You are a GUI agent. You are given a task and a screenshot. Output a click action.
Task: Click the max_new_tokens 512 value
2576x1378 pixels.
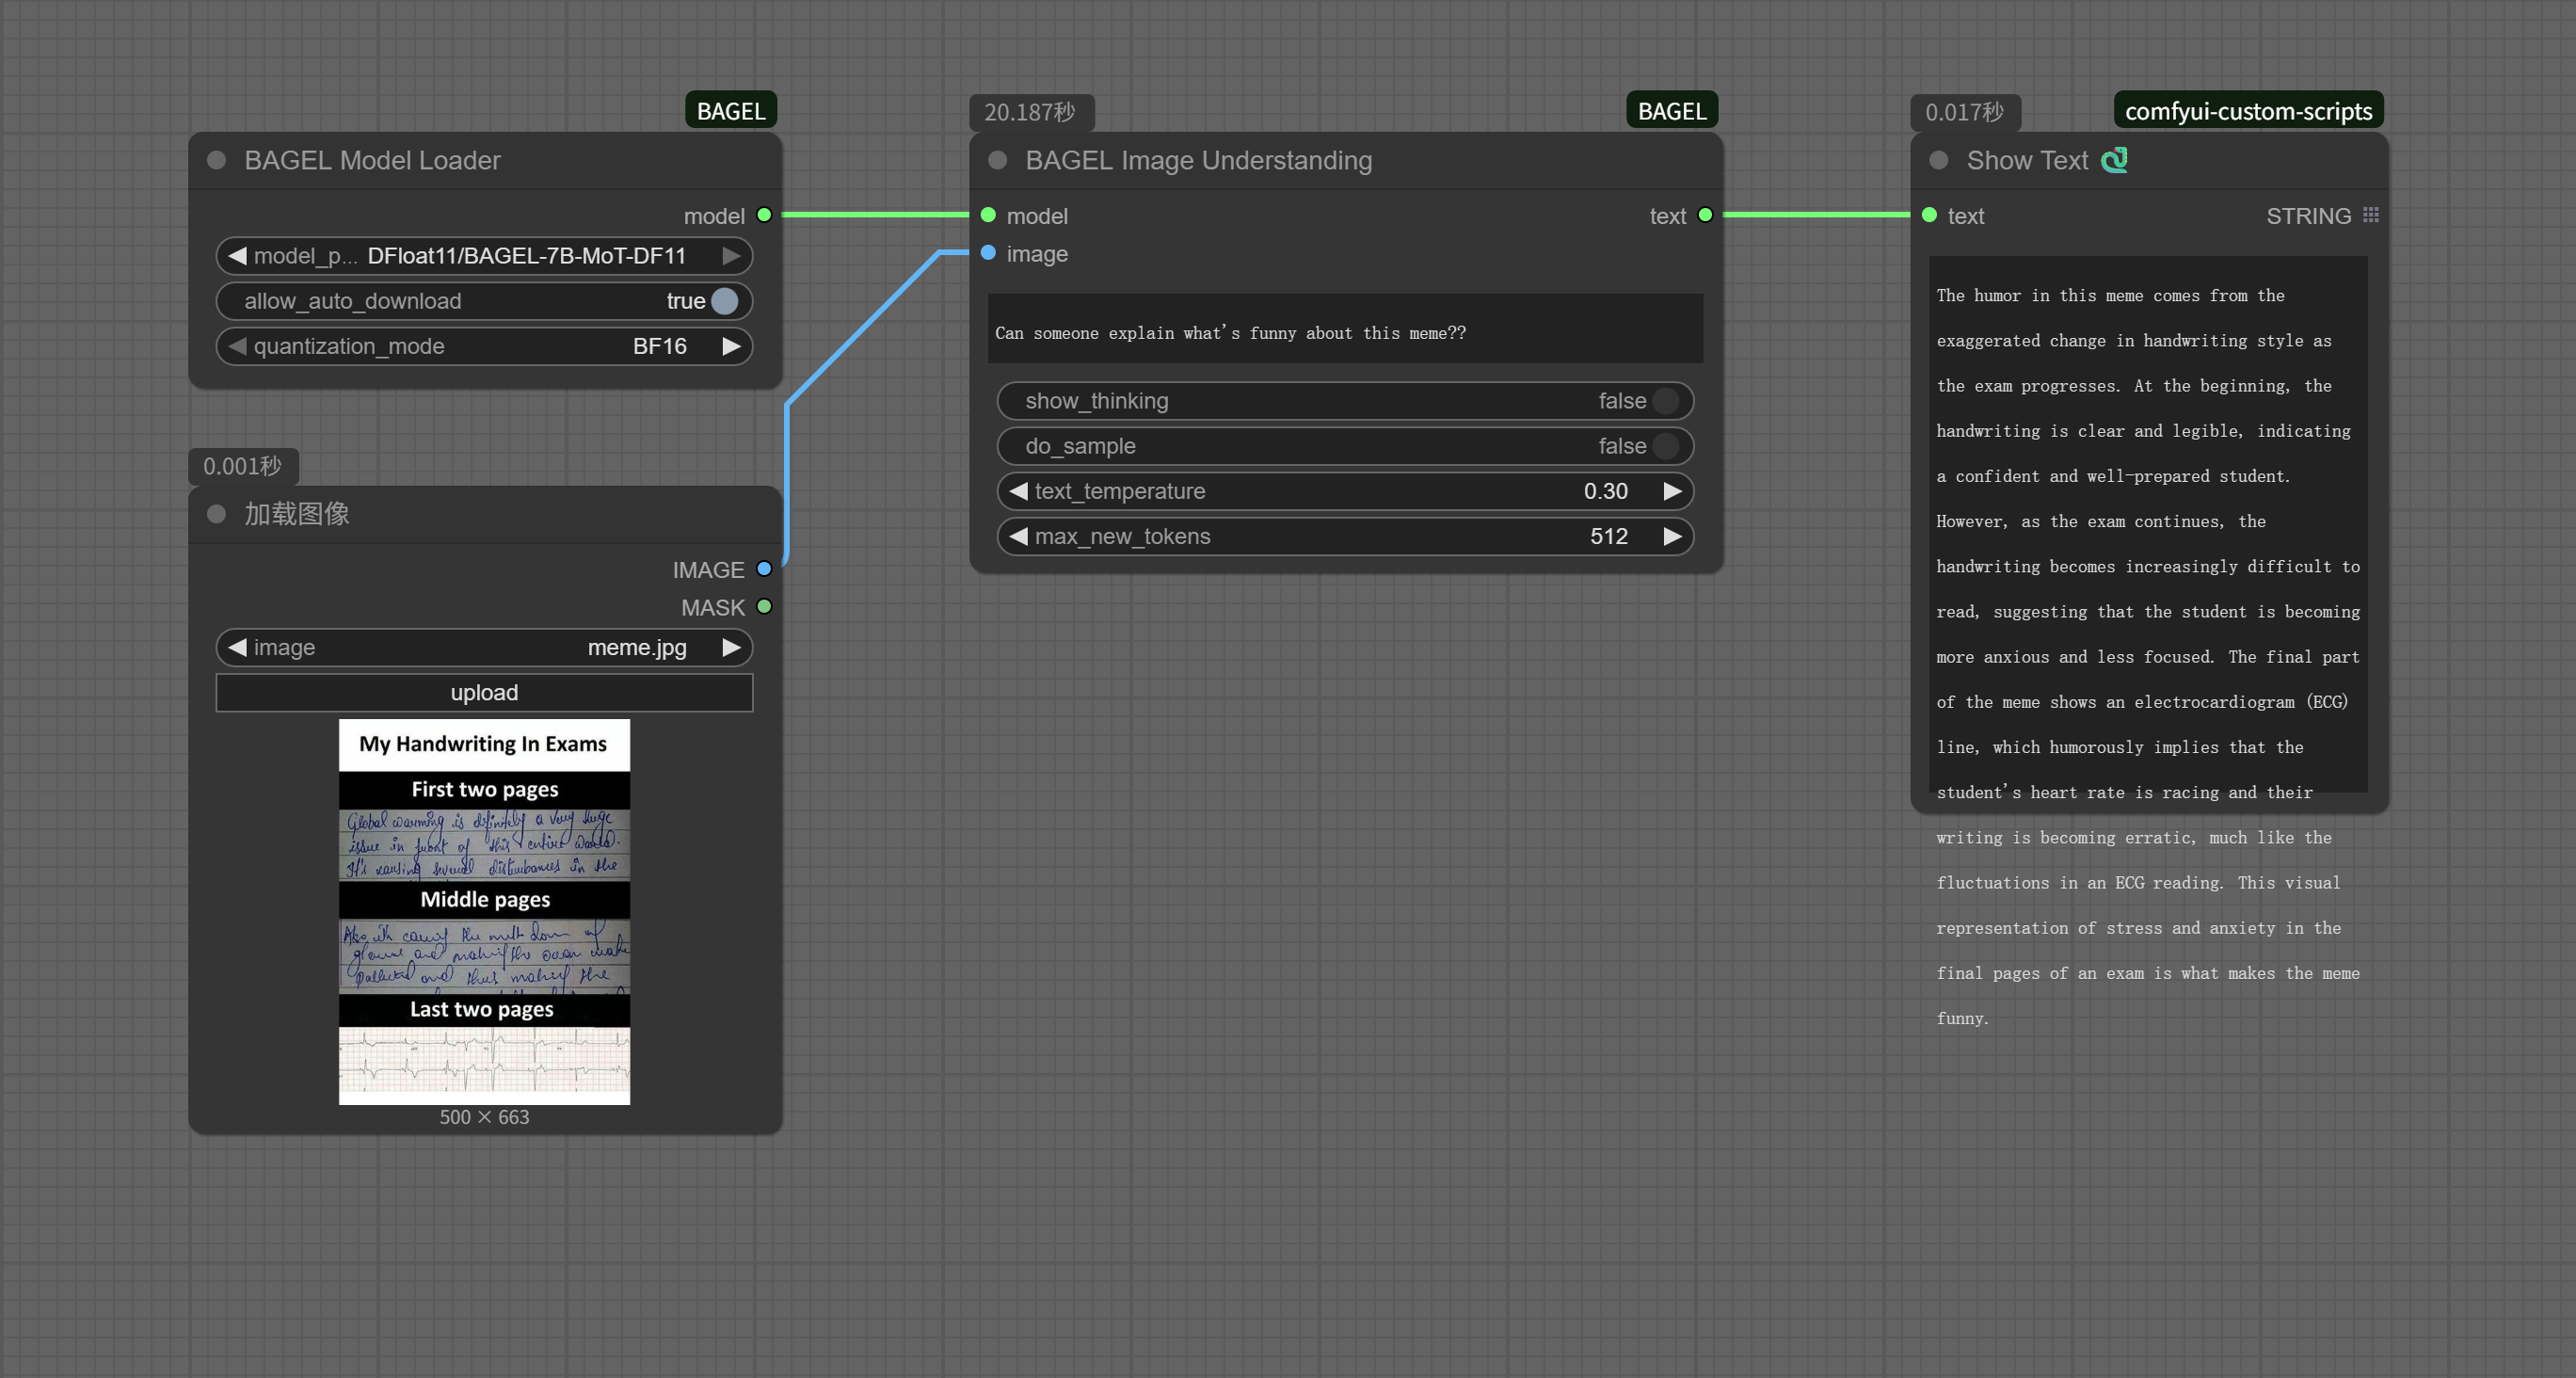click(1609, 536)
